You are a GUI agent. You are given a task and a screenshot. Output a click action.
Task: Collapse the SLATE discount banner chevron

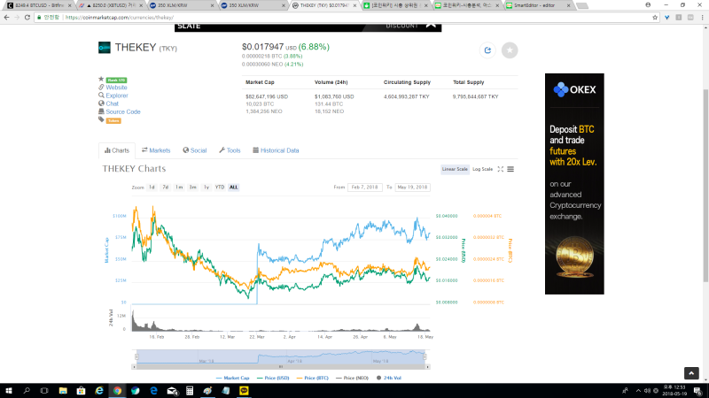click(431, 26)
